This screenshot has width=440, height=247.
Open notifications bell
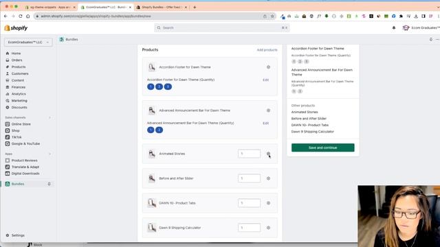tap(394, 27)
